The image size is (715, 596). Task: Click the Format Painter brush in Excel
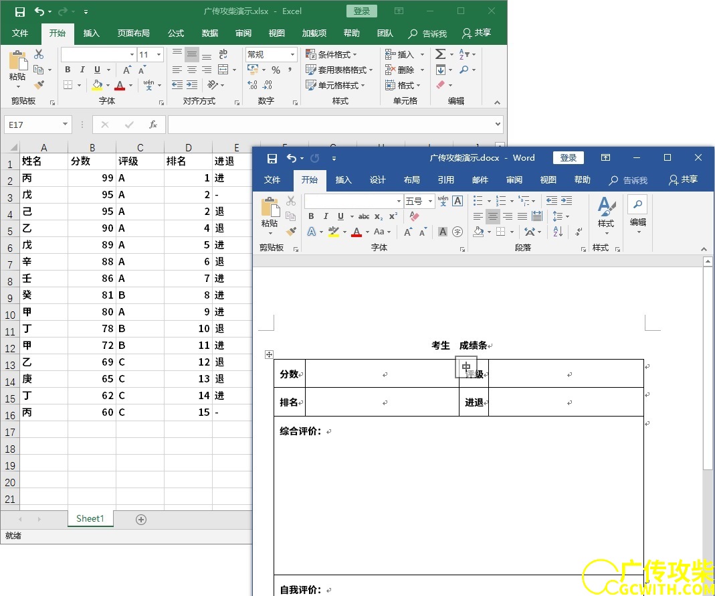pyautogui.click(x=39, y=85)
